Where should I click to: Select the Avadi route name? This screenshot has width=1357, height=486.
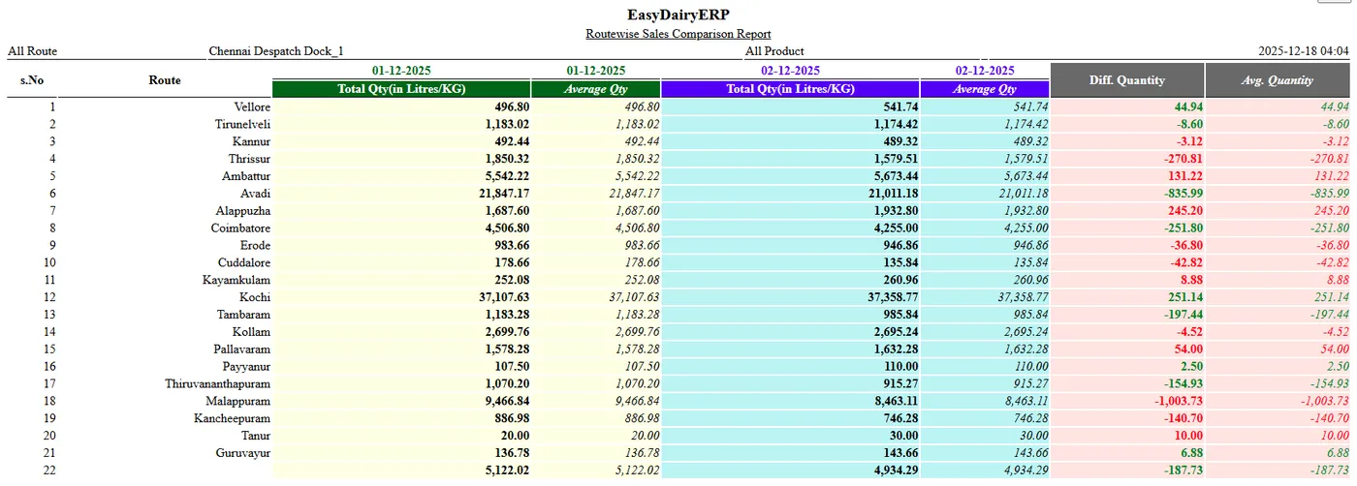tap(255, 194)
